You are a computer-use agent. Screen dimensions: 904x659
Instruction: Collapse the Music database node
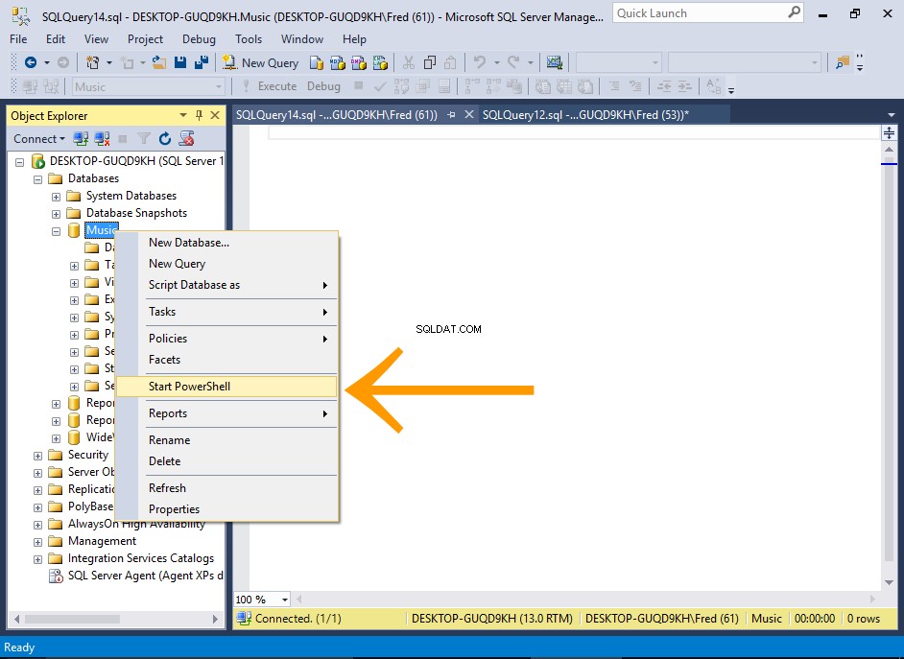point(56,231)
